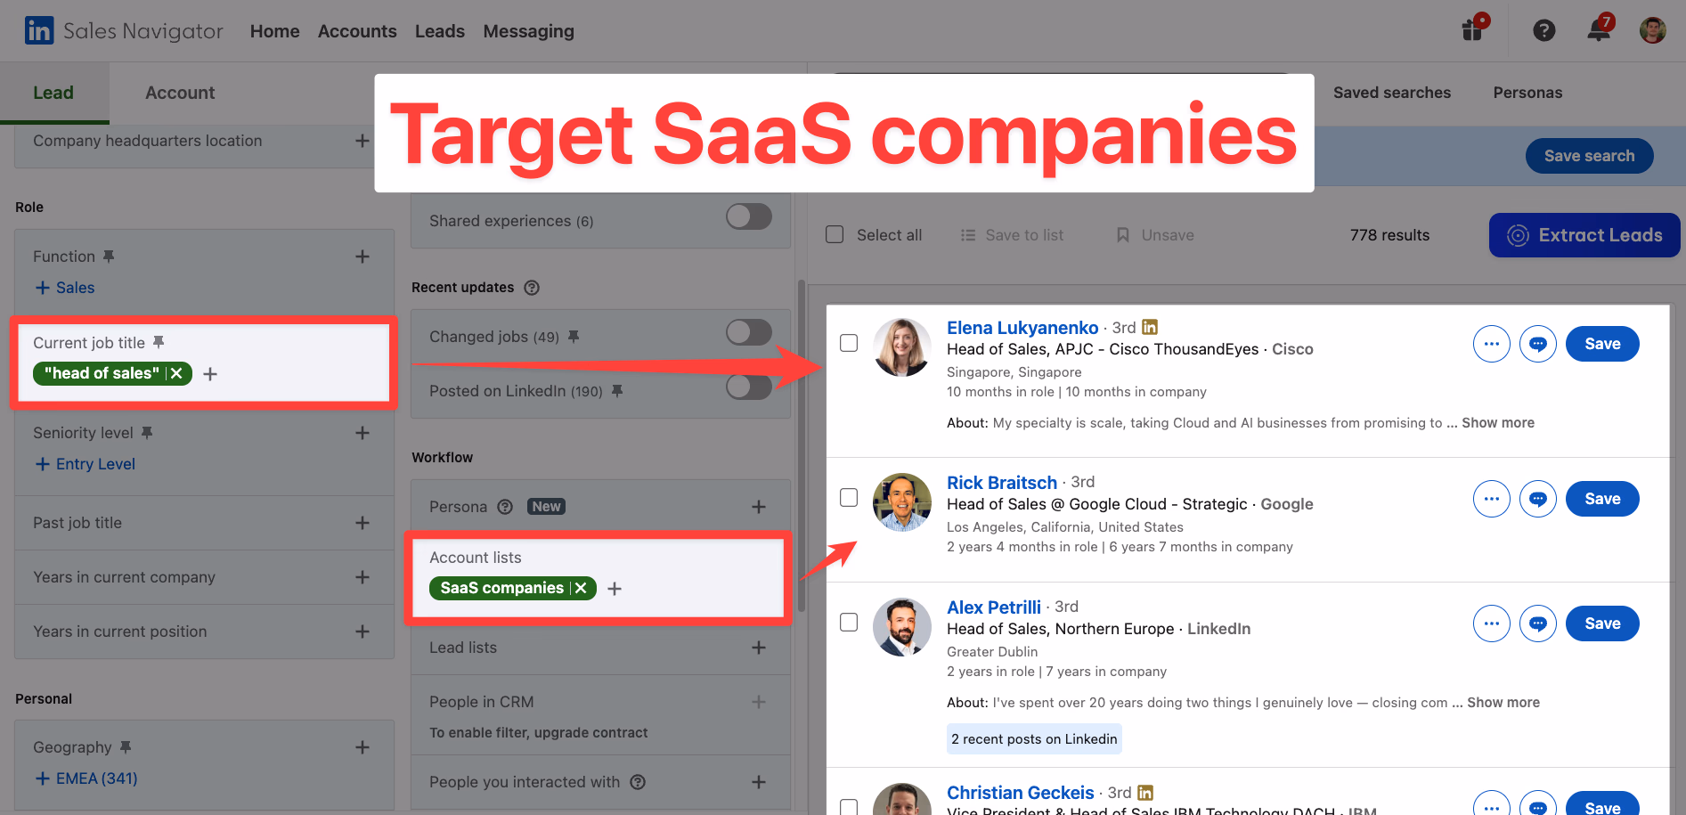Screen dimensions: 1686x815
Task: Open more options for Elena Lukyanenko
Action: 1492,344
